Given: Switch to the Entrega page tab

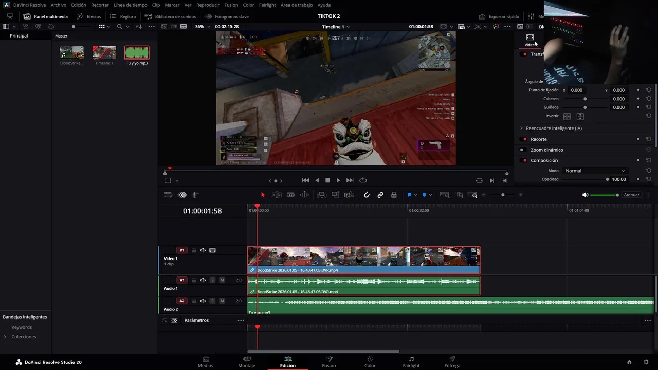Looking at the screenshot, I should 452,362.
